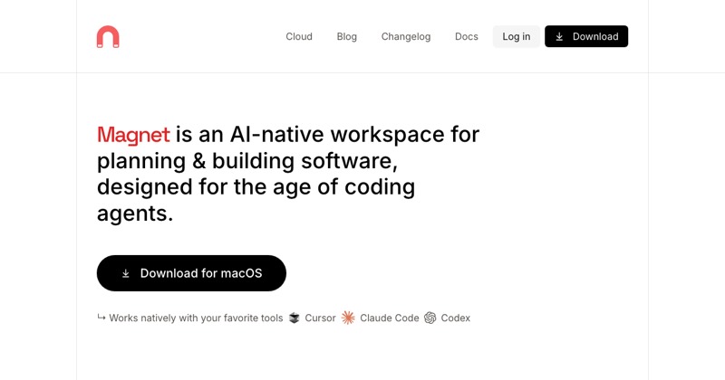Click the Log in button
Viewport: 725px width, 380px height.
click(x=517, y=36)
